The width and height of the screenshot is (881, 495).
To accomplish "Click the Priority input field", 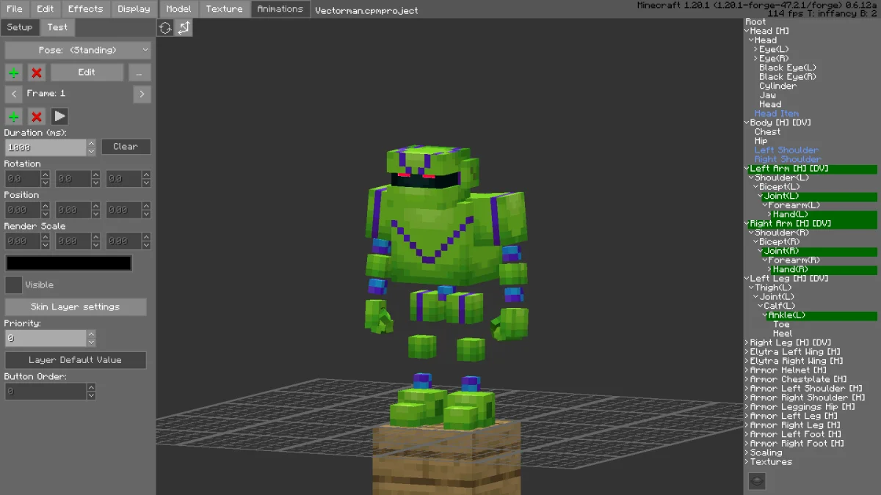I will coord(46,338).
